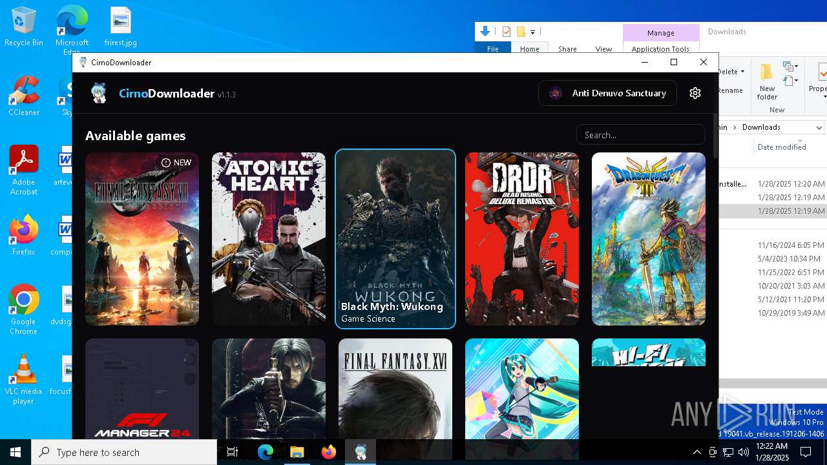Image resolution: width=827 pixels, height=465 pixels.
Task: Open the network status tray icon
Action: (728, 452)
